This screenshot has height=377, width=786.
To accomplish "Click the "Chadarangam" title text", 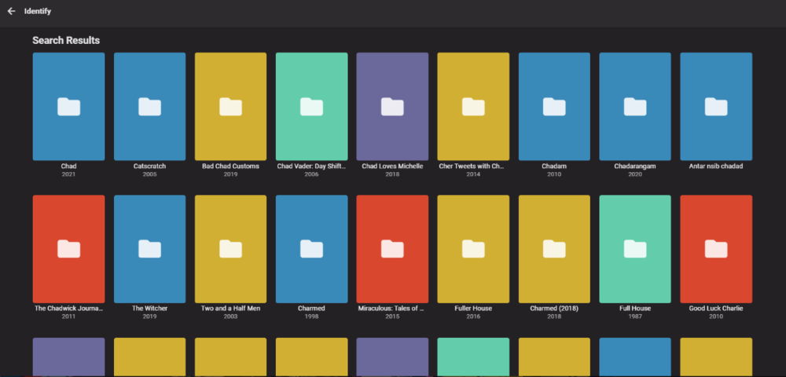I will [635, 167].
